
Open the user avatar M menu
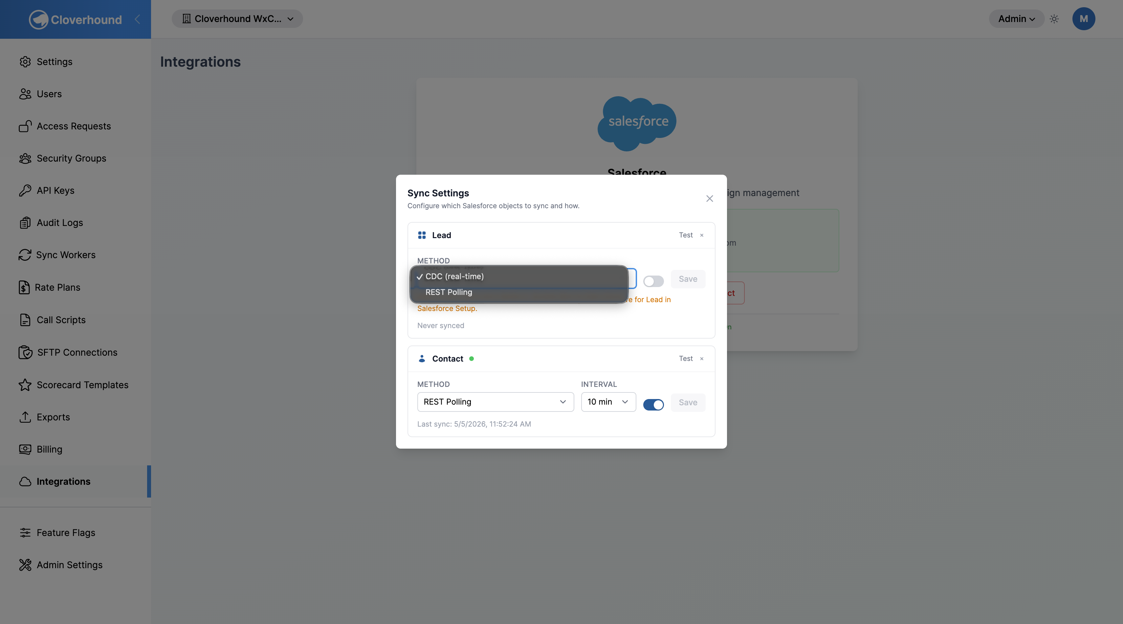point(1084,19)
